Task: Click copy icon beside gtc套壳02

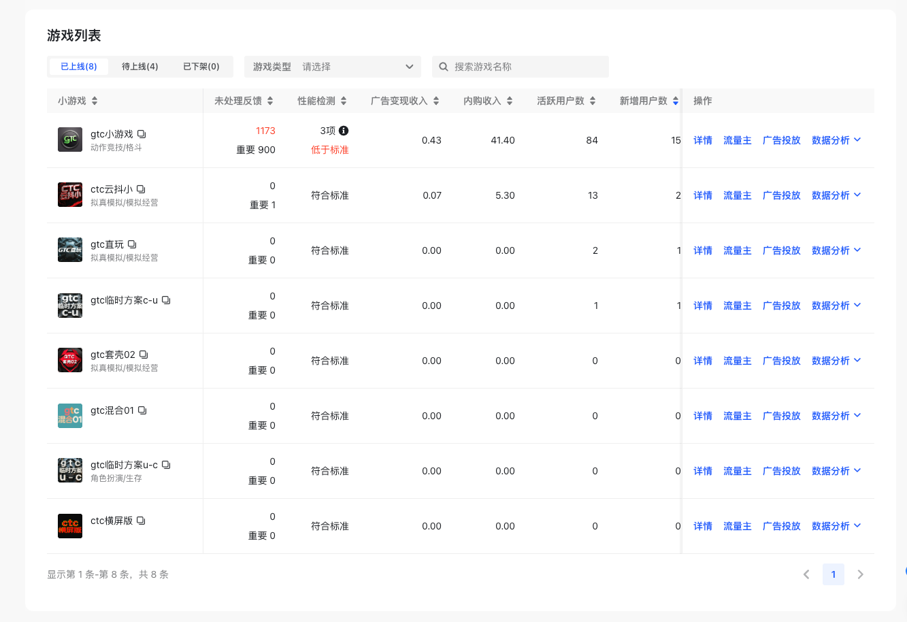Action: click(x=144, y=355)
